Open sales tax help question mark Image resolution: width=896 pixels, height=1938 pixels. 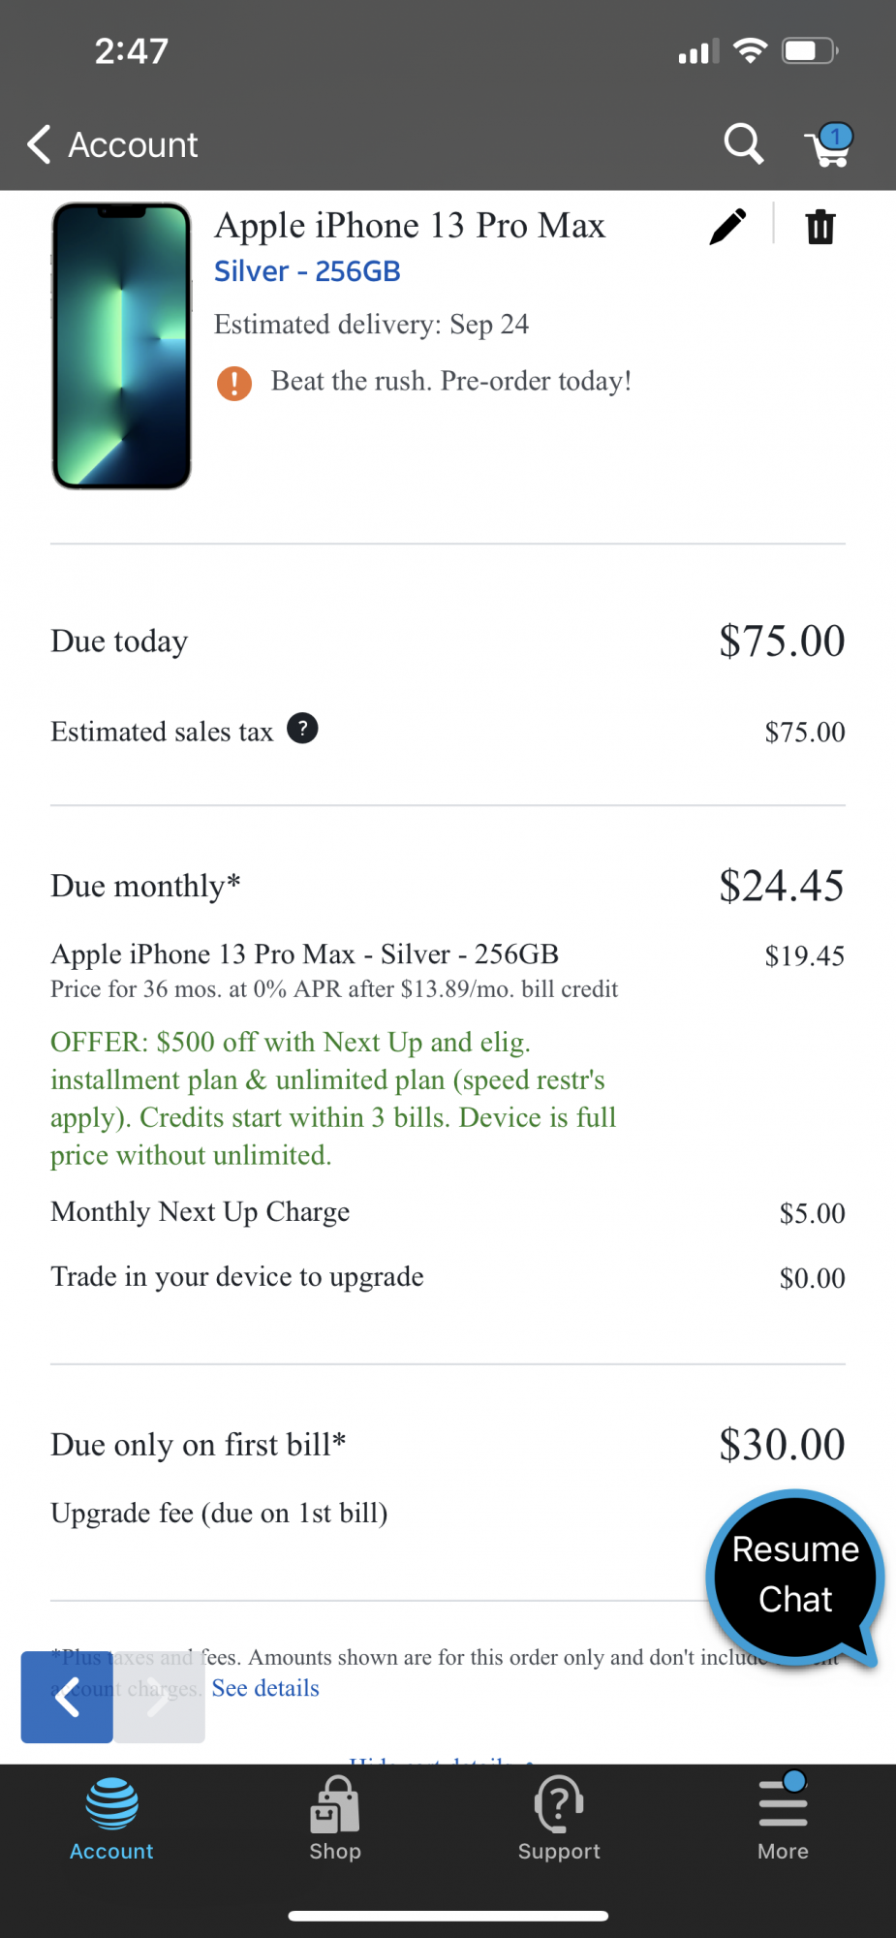(x=302, y=729)
